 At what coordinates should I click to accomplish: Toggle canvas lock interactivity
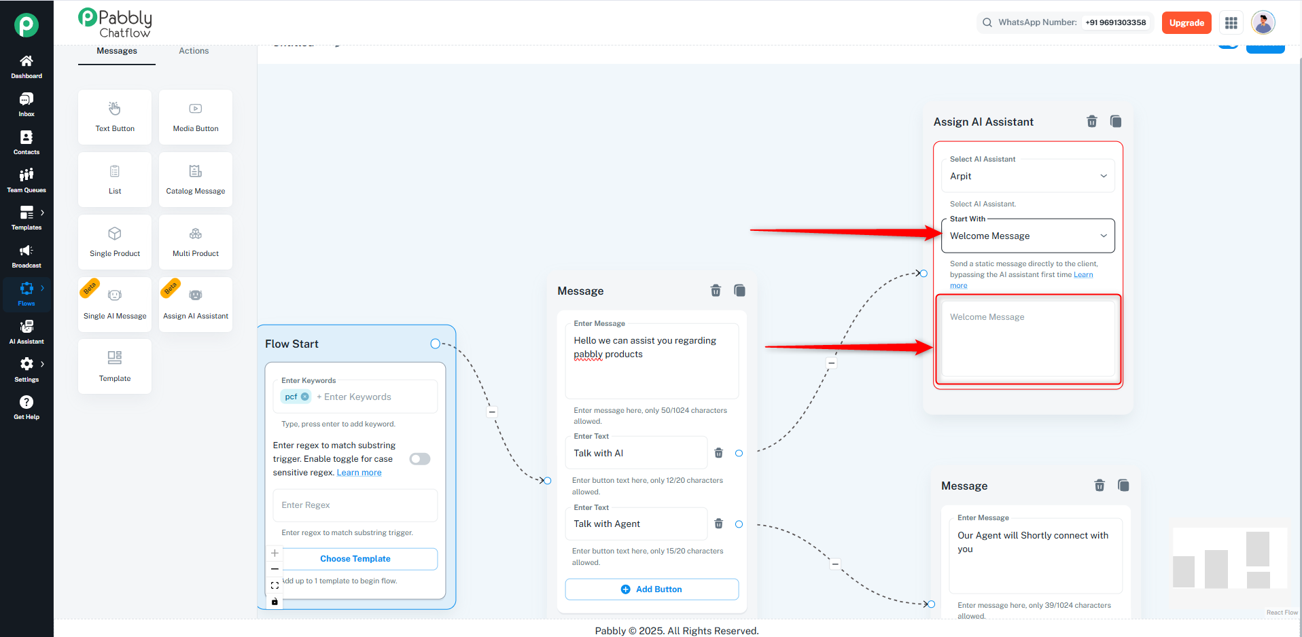click(x=275, y=601)
